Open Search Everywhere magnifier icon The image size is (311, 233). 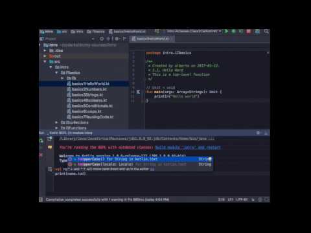coord(266,32)
